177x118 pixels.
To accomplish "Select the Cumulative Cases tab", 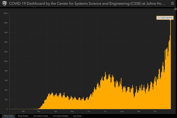I will (40, 116).
